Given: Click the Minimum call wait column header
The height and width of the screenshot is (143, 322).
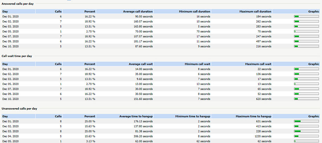Looking at the screenshot, I should (197, 64).
